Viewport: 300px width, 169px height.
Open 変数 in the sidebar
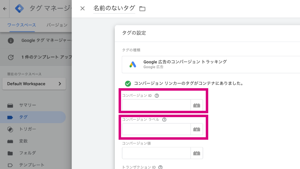[x=23, y=141]
